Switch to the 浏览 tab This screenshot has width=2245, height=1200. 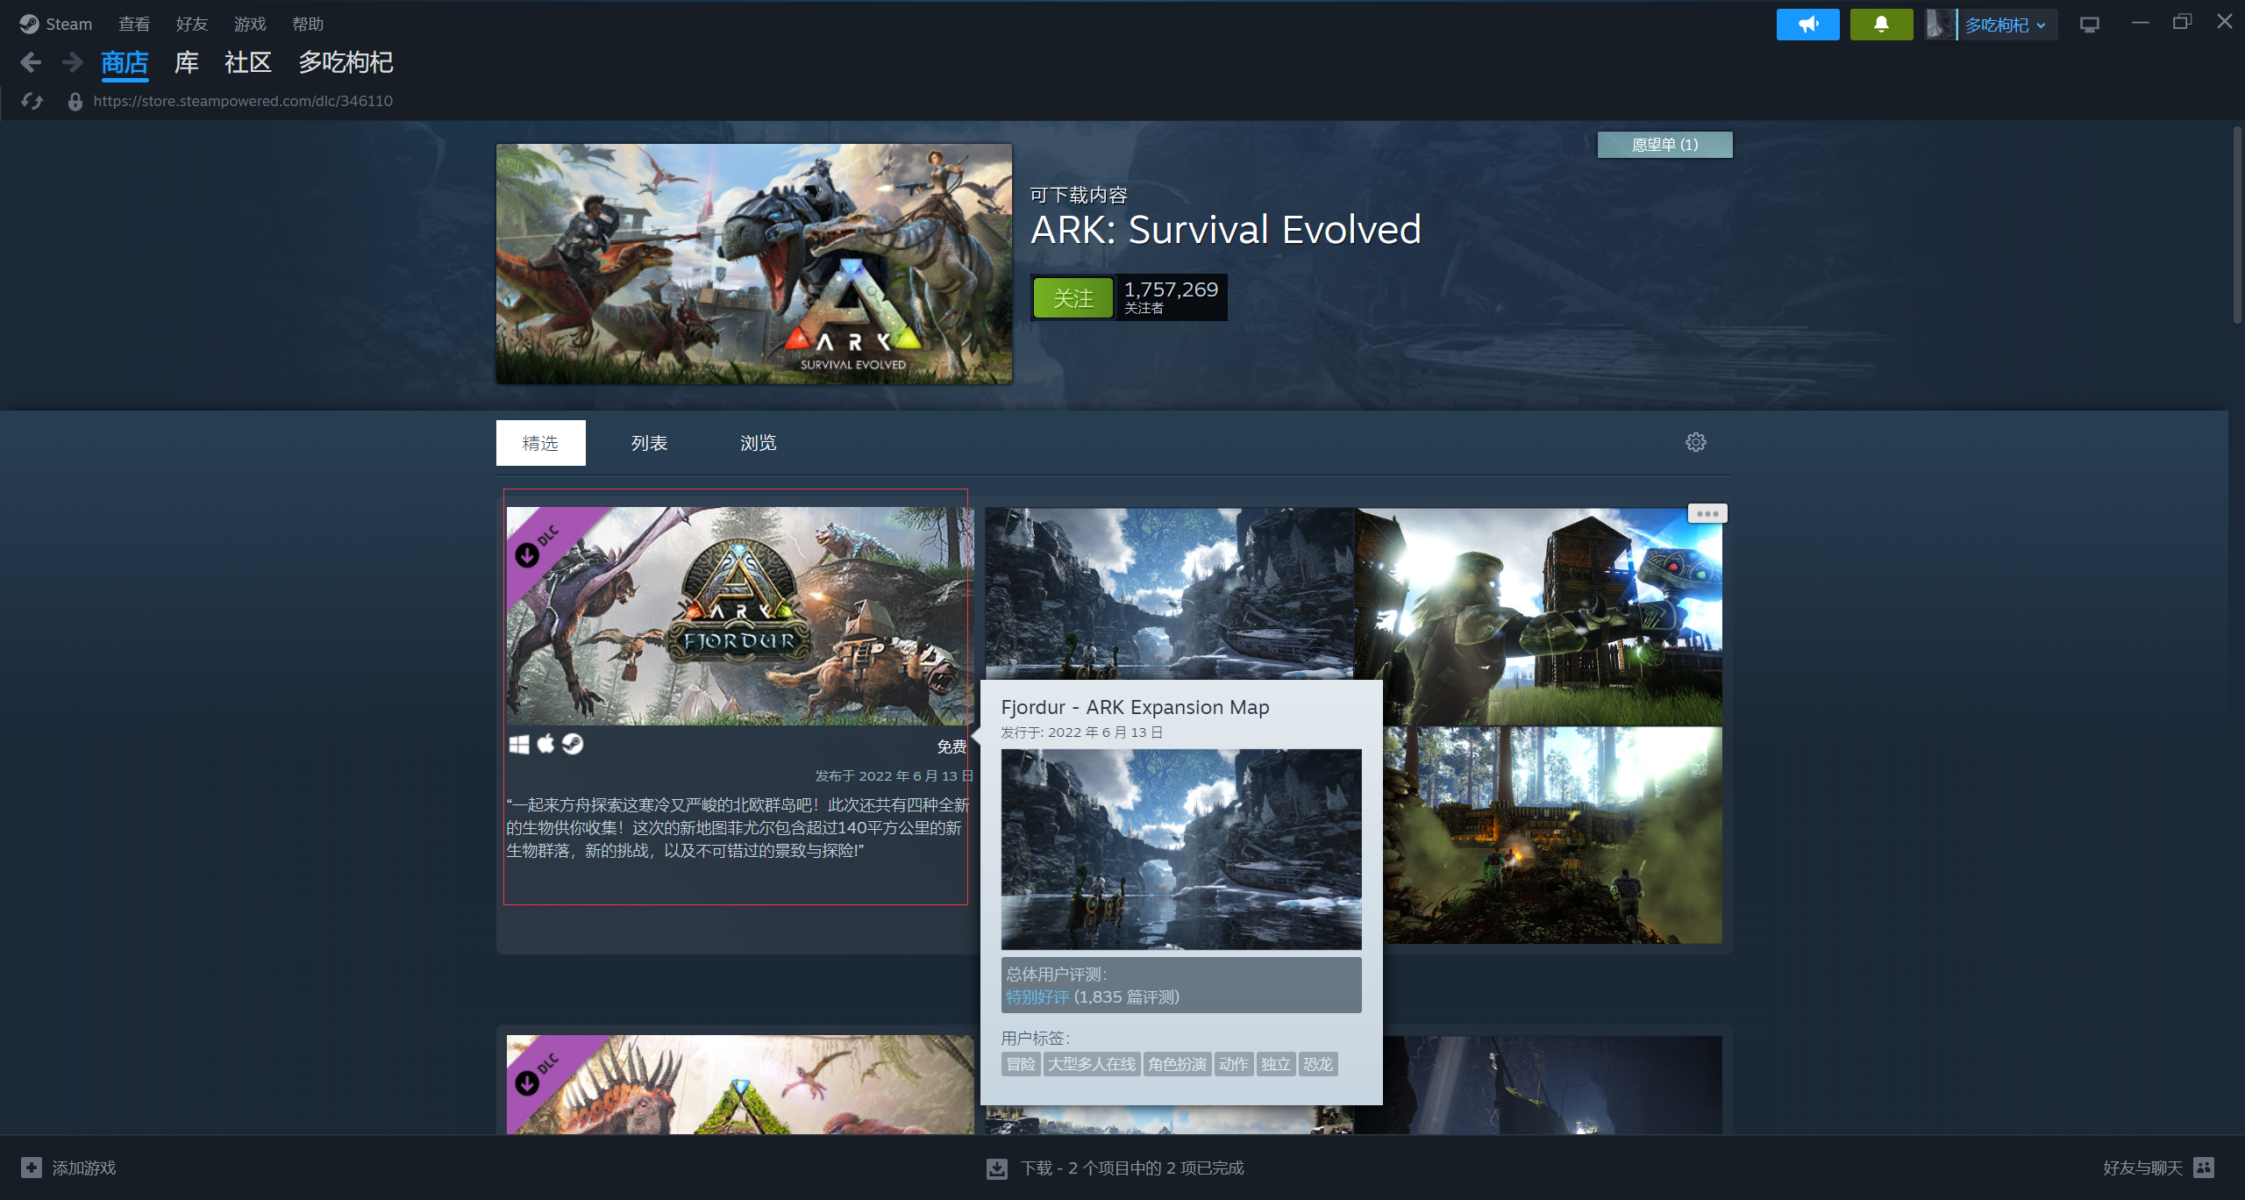click(x=758, y=443)
